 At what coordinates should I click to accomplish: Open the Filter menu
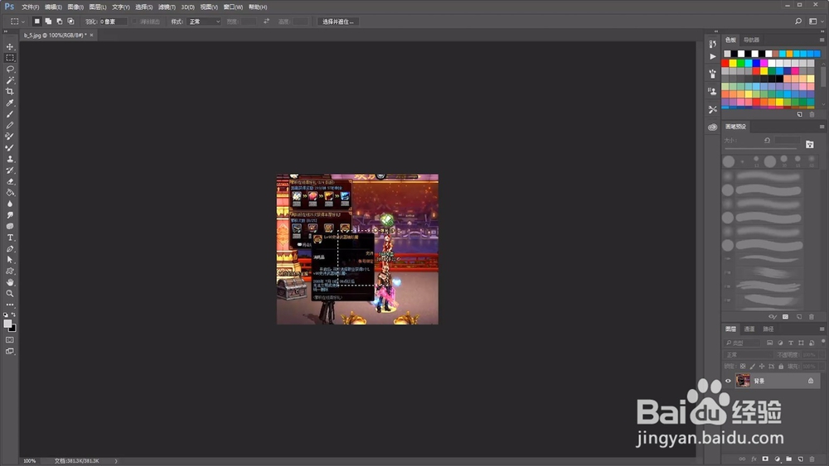pyautogui.click(x=167, y=7)
